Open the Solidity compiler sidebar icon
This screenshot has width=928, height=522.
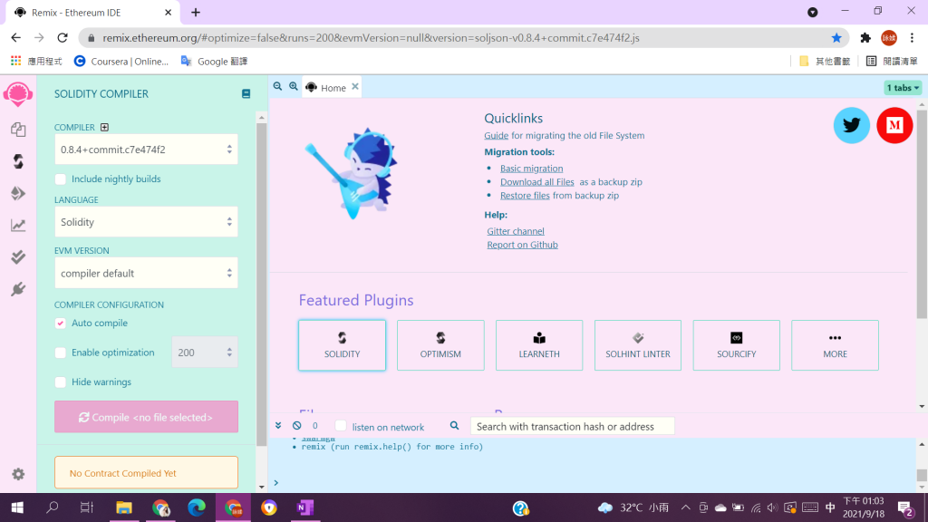click(18, 161)
